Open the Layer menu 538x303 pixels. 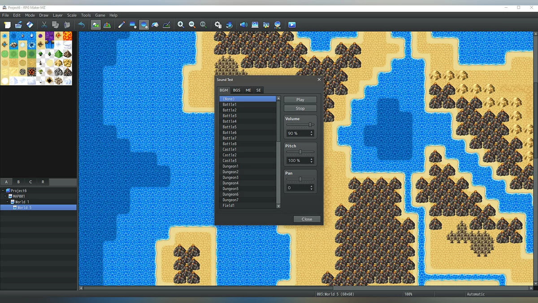click(x=57, y=15)
